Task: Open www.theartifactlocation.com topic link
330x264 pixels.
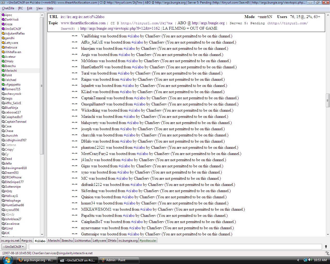Action: click(x=83, y=23)
